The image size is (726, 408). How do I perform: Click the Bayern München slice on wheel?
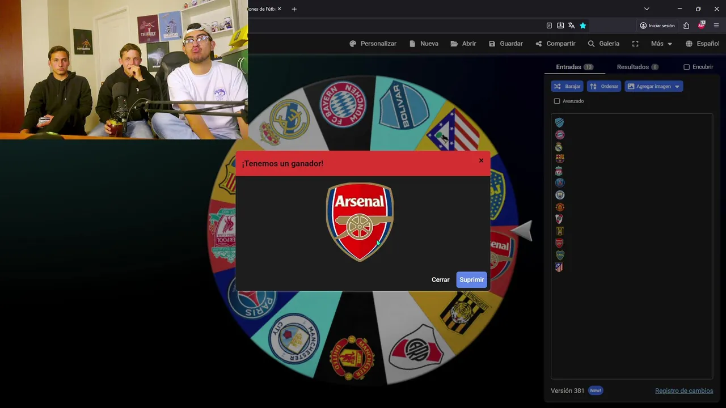coord(344,105)
